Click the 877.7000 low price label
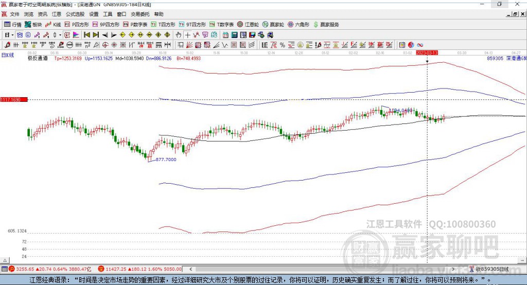Image resolution: width=527 pixels, height=285 pixels. (166, 159)
